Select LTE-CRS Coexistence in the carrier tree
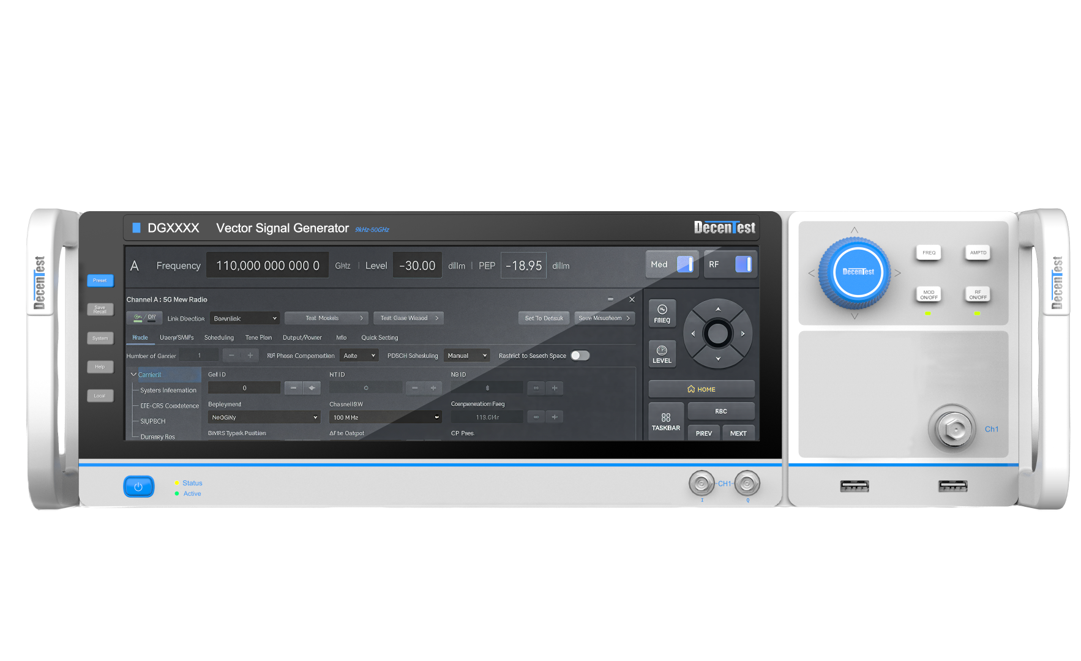The image size is (1081, 661). pos(170,406)
